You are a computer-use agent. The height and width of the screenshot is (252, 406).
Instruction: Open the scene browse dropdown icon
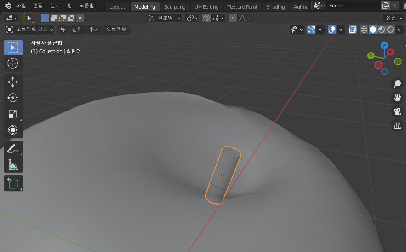coord(319,6)
